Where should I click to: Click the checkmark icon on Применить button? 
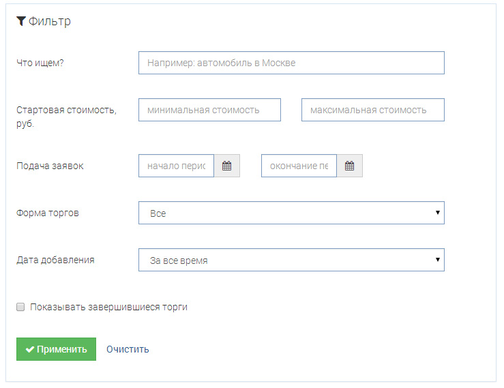click(x=30, y=349)
